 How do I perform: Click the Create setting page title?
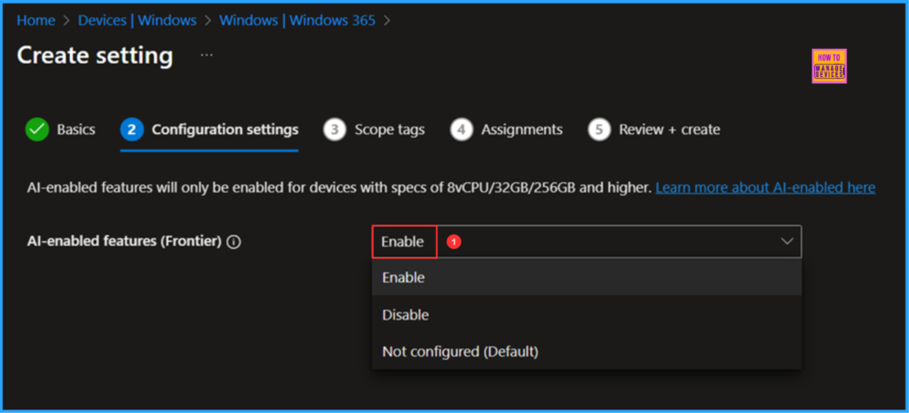click(95, 56)
